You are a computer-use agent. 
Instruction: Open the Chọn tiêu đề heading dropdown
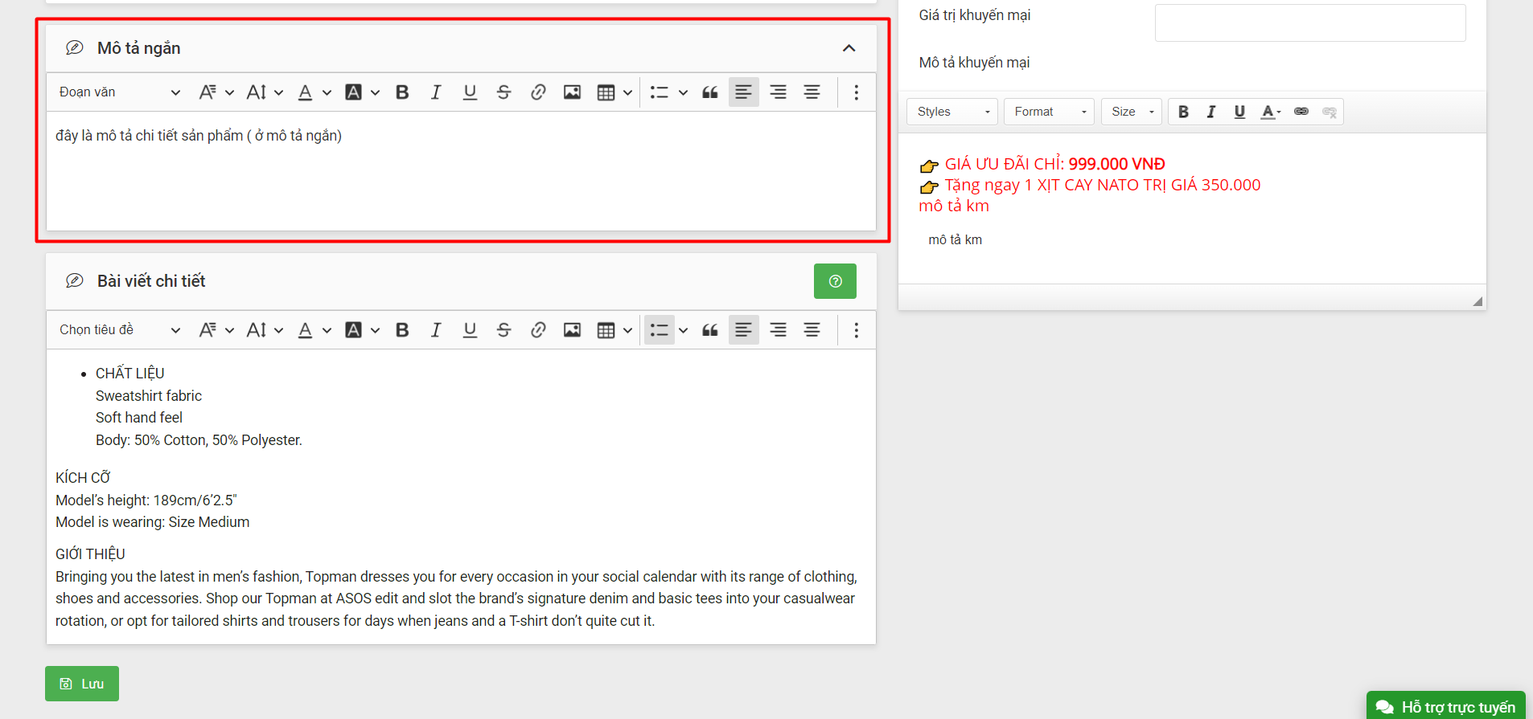point(119,330)
